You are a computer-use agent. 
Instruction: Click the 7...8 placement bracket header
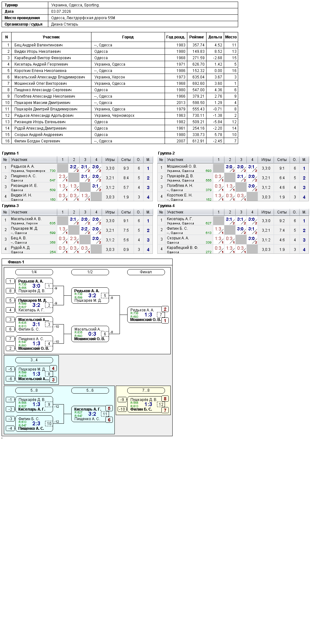146,390
